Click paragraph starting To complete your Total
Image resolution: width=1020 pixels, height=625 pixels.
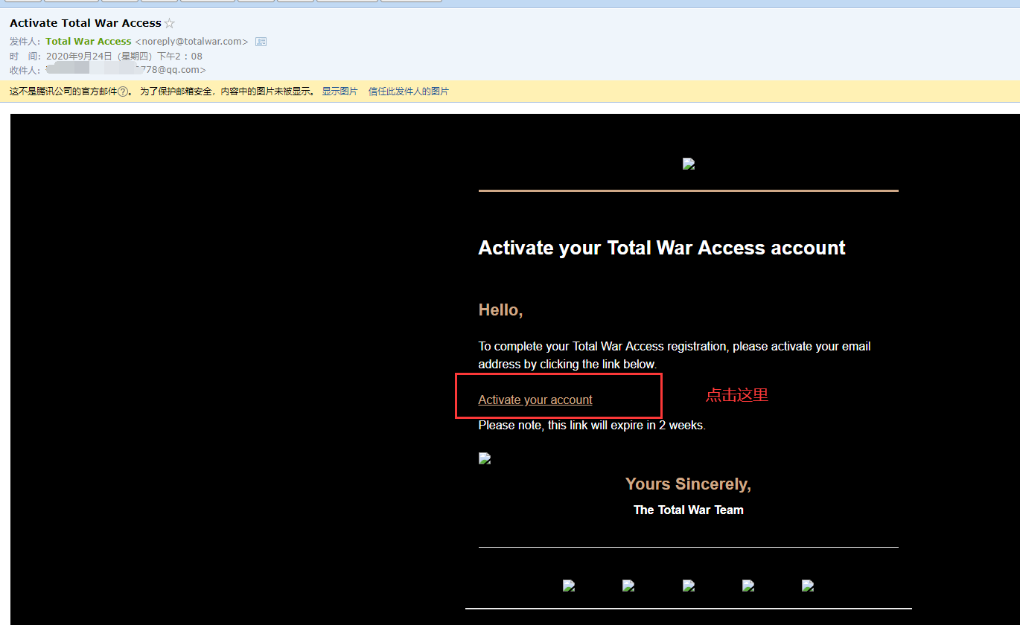click(675, 355)
